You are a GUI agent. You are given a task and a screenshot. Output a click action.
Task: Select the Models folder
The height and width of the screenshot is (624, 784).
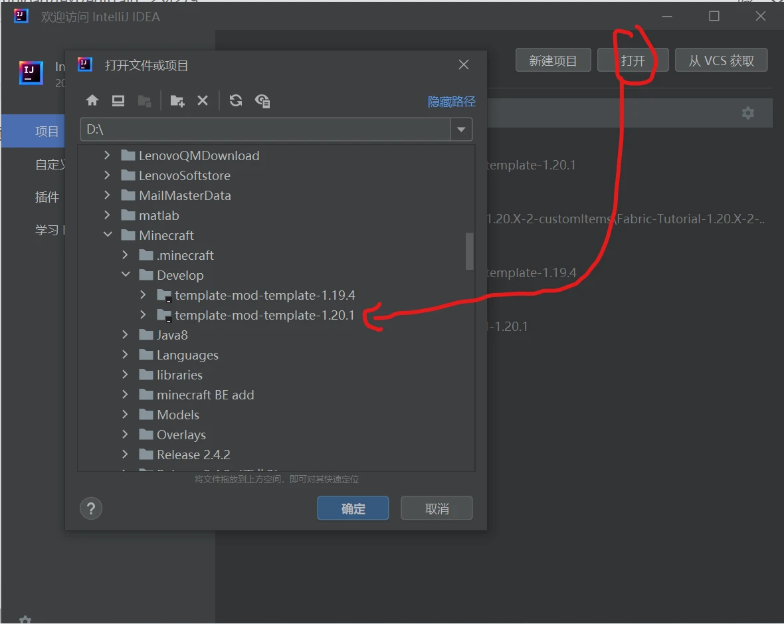178,415
